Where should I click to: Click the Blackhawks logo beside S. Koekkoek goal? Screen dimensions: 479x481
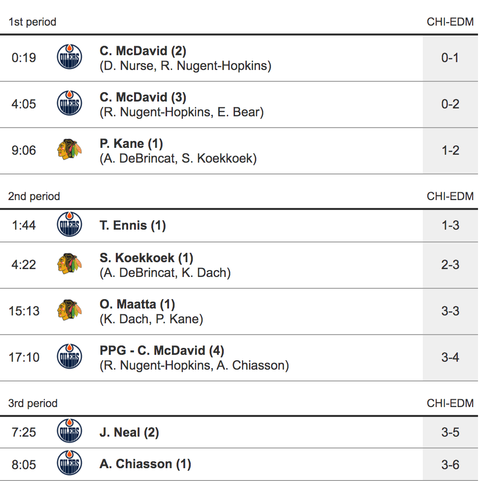(69, 265)
